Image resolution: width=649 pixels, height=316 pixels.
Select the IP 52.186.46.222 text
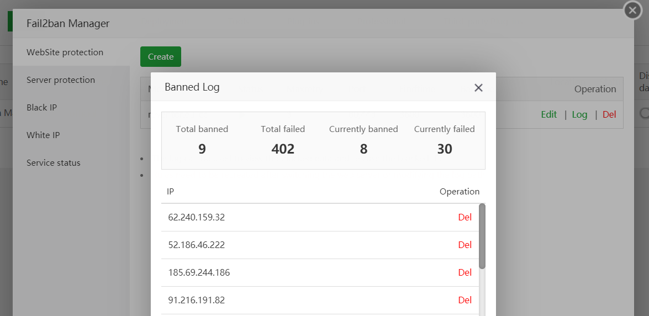point(197,245)
